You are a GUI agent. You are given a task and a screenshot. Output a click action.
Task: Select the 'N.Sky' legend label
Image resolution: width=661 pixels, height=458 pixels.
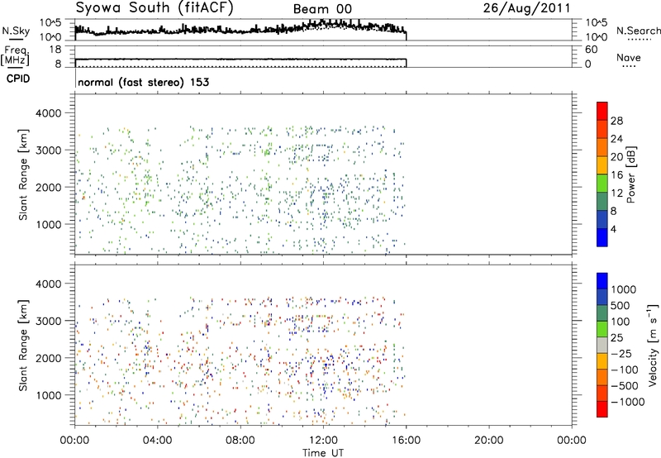pos(16,31)
